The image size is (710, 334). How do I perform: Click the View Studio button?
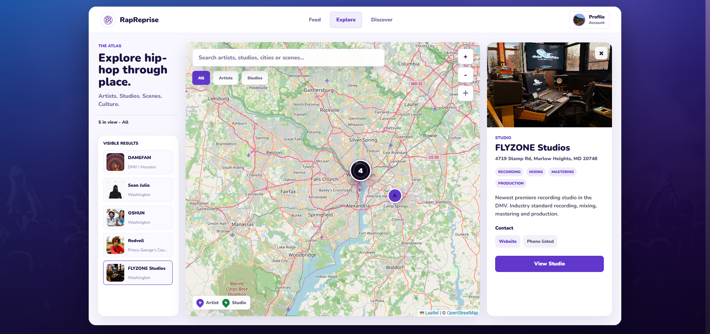(550, 264)
